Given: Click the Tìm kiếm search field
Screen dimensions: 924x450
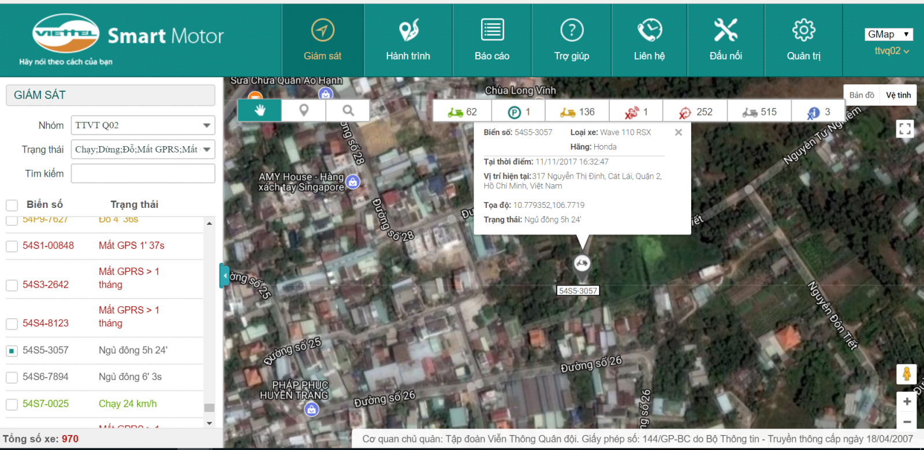Looking at the screenshot, I should (x=143, y=173).
